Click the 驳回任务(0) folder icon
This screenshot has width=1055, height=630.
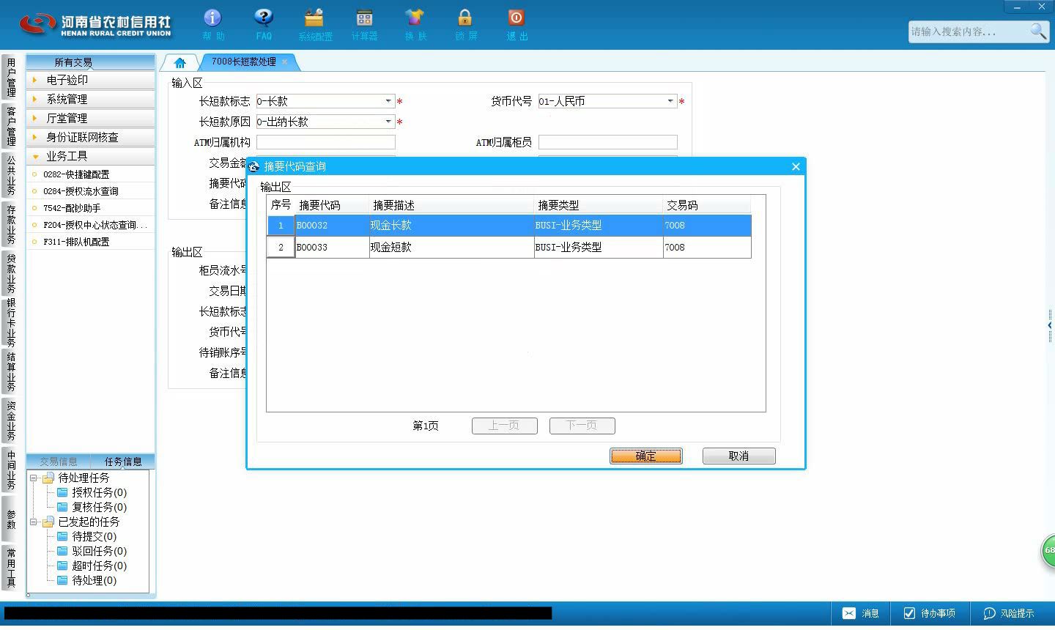63,551
